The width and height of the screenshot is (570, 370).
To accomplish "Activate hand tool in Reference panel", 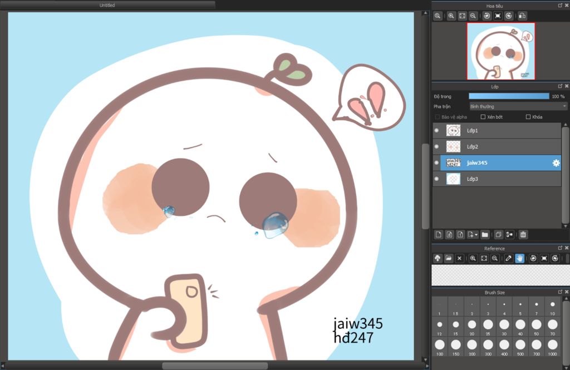I will (x=519, y=259).
